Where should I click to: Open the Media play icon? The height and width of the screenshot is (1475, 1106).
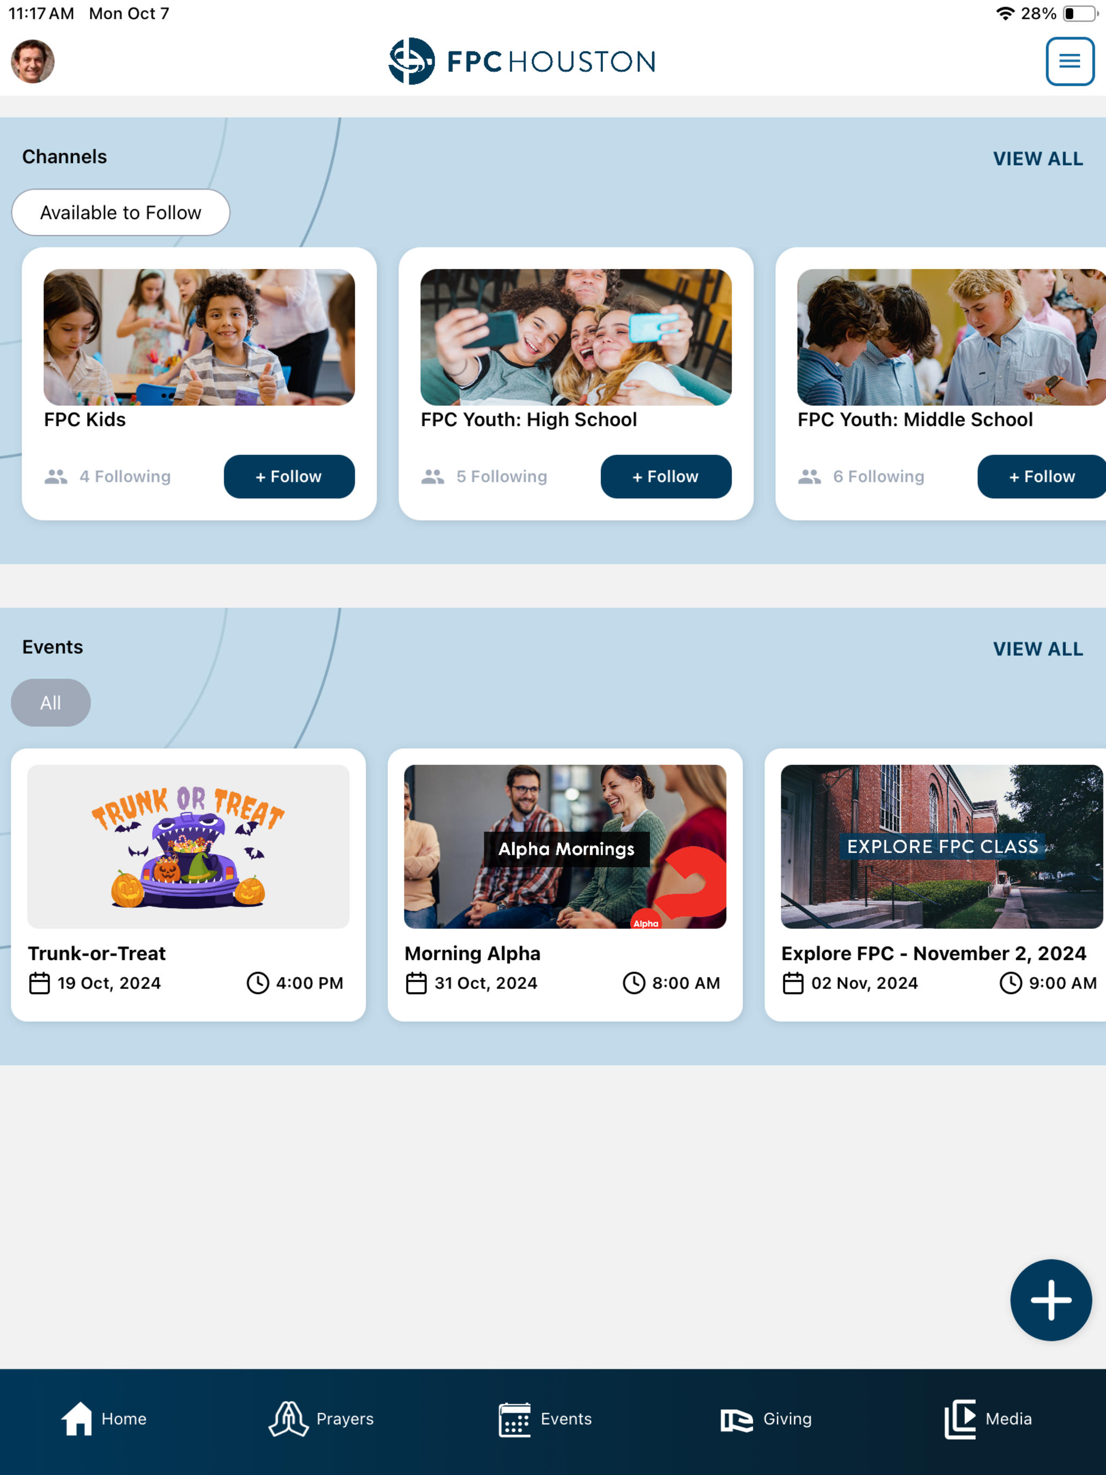point(960,1418)
